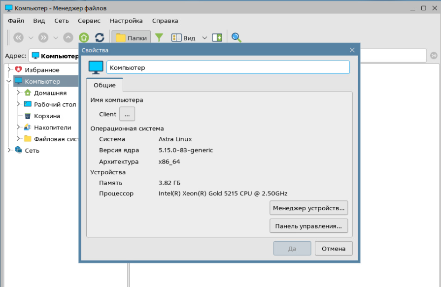Screen dimensions: 441x287
Task: Click the forward navigation arrow icon
Action: point(43,37)
